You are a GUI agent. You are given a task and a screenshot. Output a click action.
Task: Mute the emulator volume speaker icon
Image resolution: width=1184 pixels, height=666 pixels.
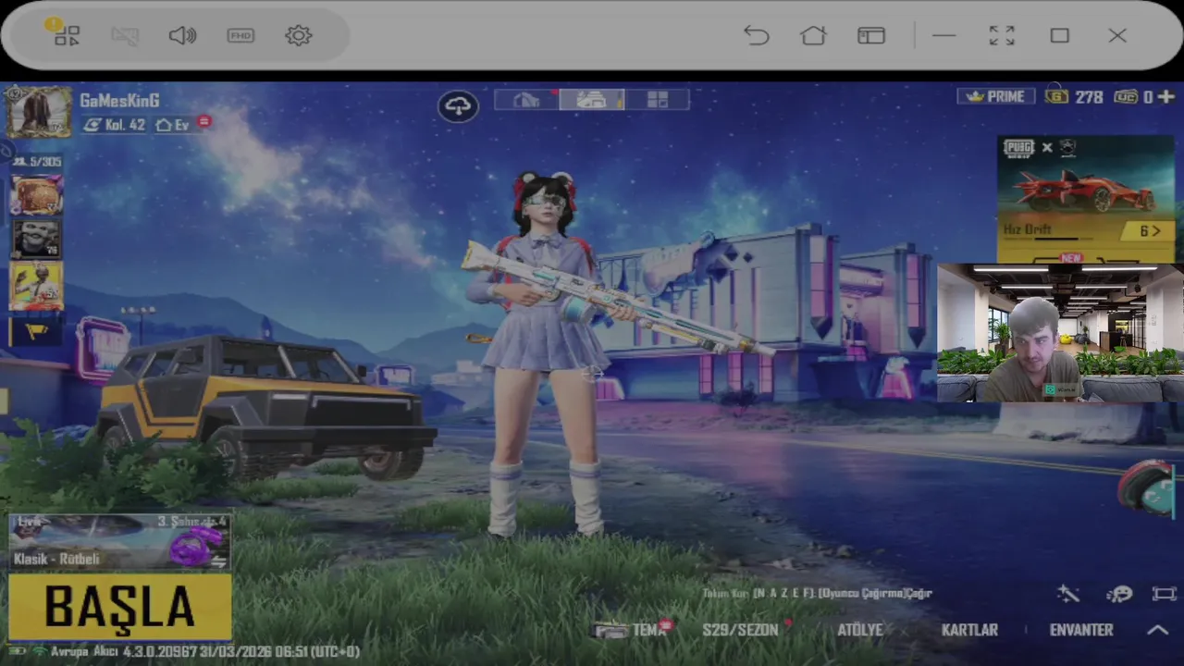point(182,35)
